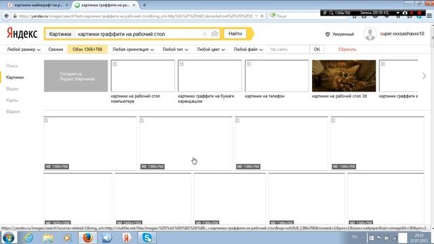Switch to the Minecraft pictures browser tab
Image resolution: width=434 pixels, height=244 pixels.
pos(39,5)
